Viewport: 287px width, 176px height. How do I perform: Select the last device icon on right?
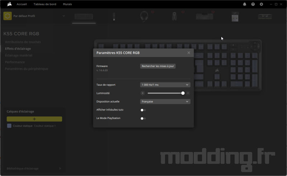265,16
